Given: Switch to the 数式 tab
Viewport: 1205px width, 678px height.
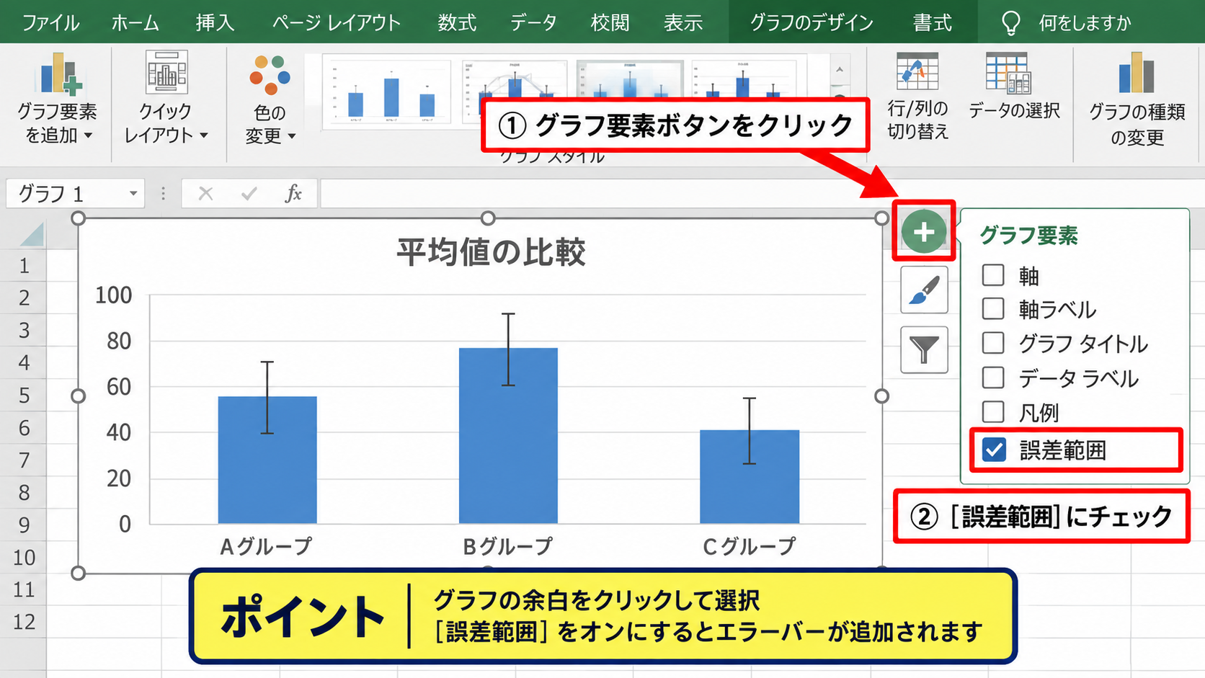Looking at the screenshot, I should (x=457, y=22).
